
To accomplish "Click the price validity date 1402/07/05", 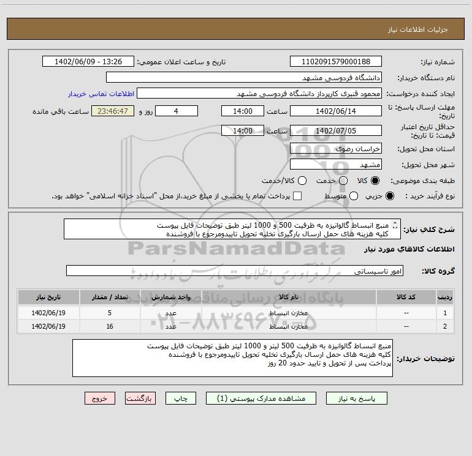I will click(336, 130).
